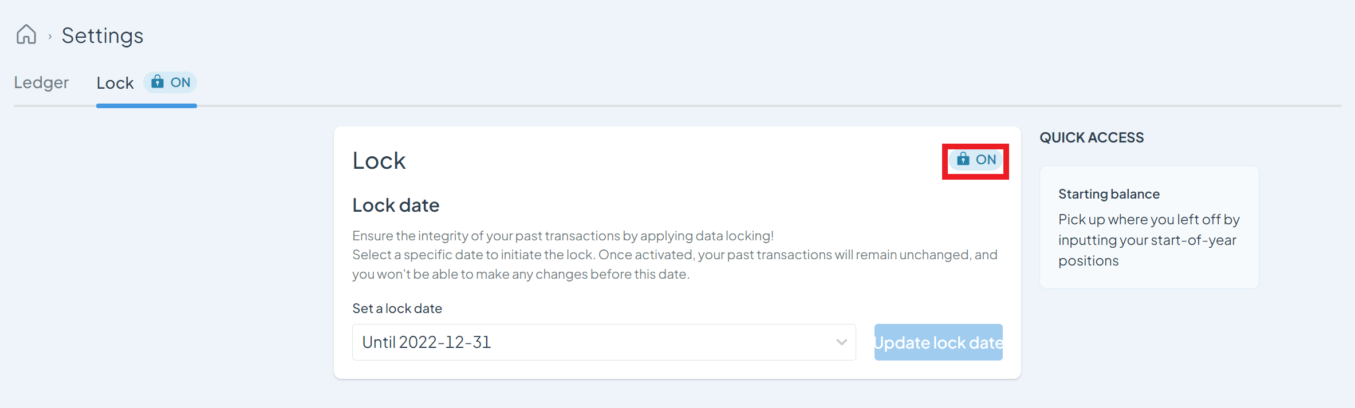This screenshot has width=1355, height=408.
Task: Switch to the Ledger tab
Action: click(41, 82)
